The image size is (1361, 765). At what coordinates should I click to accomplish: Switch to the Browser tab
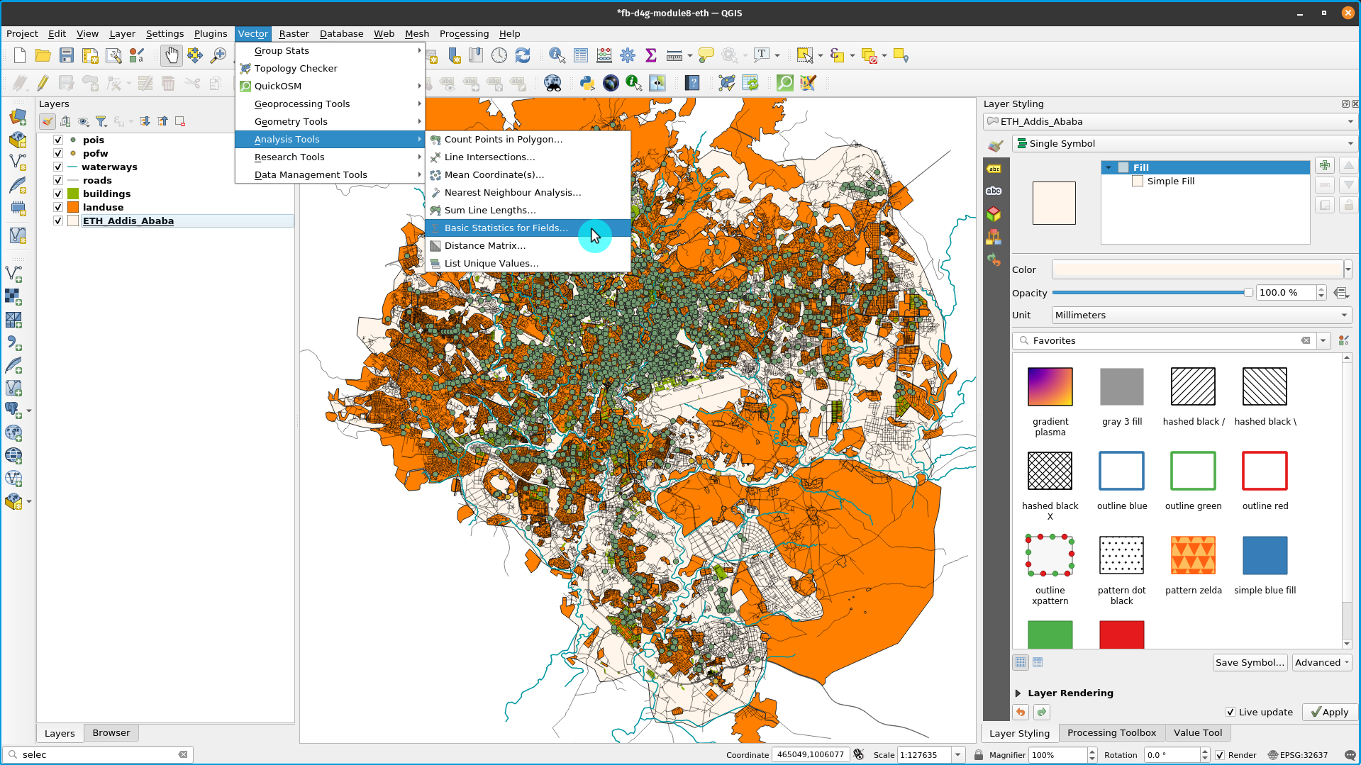coord(111,733)
